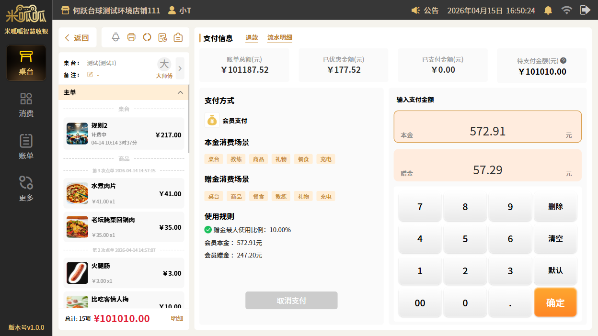Switch to the 退款 tab
This screenshot has height=336, width=598.
252,38
